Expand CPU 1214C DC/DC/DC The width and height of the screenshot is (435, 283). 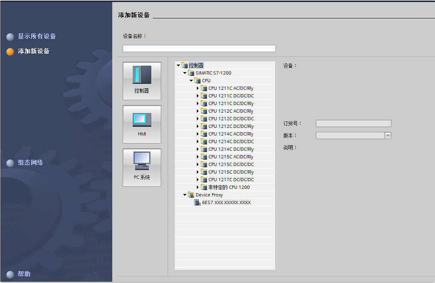tap(198, 141)
